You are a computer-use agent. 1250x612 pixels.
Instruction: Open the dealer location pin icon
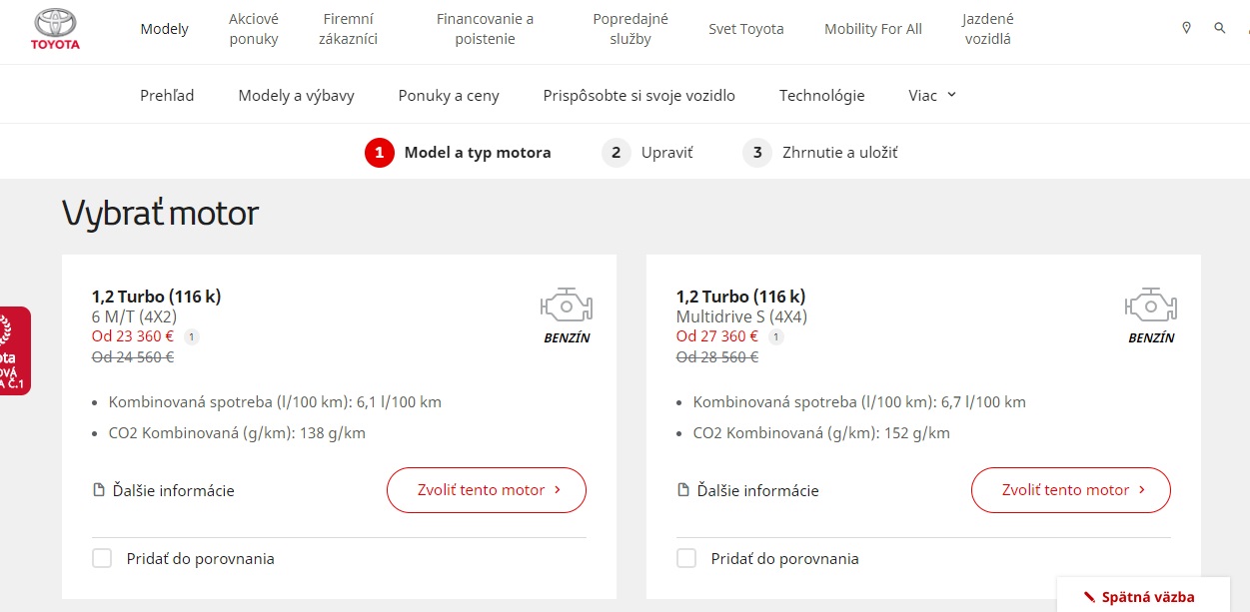point(1186,28)
